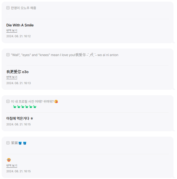
Task: Click the note icon beside "이 내 프로필 사진 어때?"
Action: tap(8, 101)
